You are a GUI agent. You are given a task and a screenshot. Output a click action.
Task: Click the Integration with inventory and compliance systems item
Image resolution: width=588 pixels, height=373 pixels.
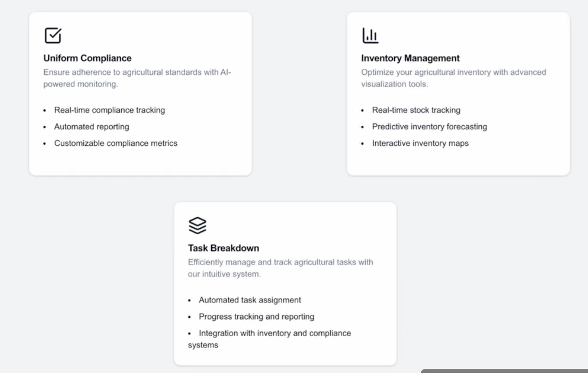[x=275, y=333]
